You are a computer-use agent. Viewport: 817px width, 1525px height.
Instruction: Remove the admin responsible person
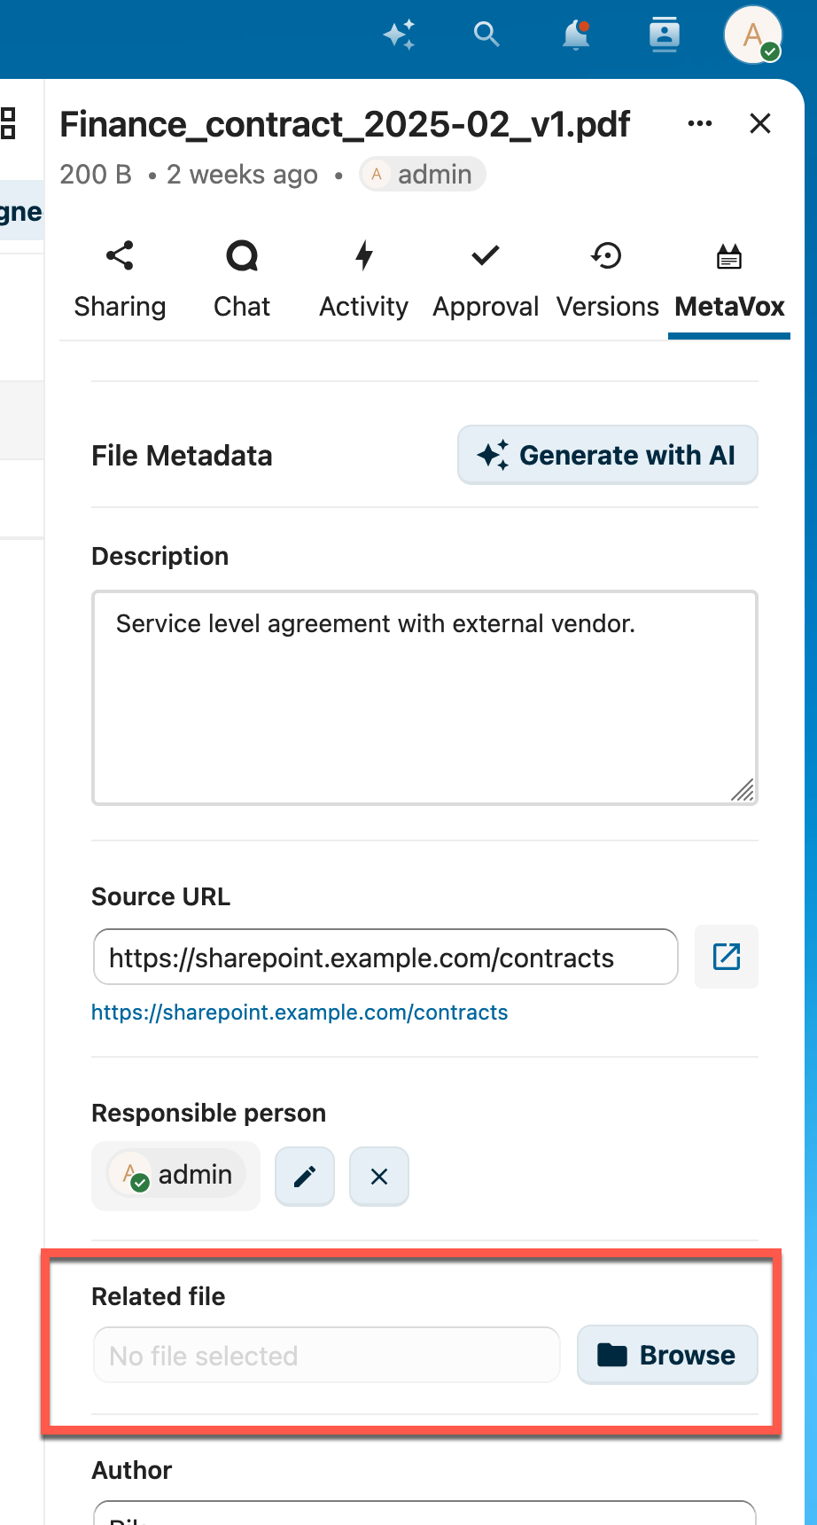379,1177
